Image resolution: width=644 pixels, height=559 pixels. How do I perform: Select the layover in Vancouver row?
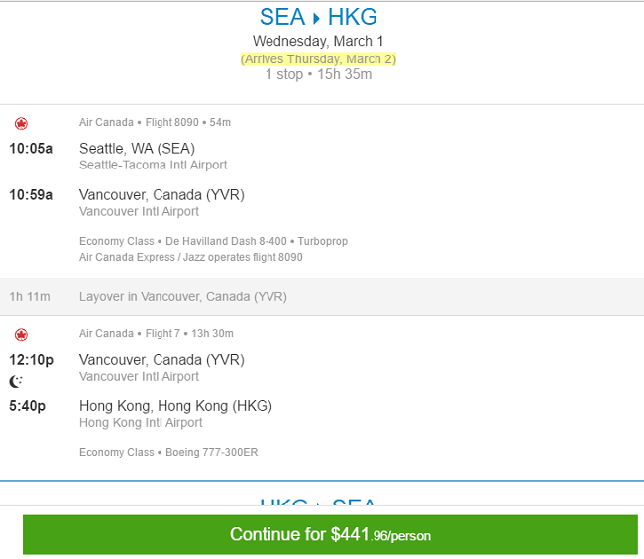coord(322,297)
